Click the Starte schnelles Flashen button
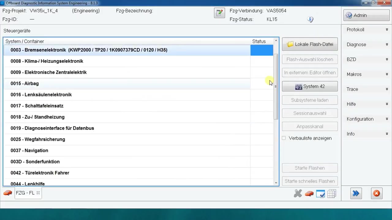Image resolution: width=392 pixels, height=220 pixels. 310,181
